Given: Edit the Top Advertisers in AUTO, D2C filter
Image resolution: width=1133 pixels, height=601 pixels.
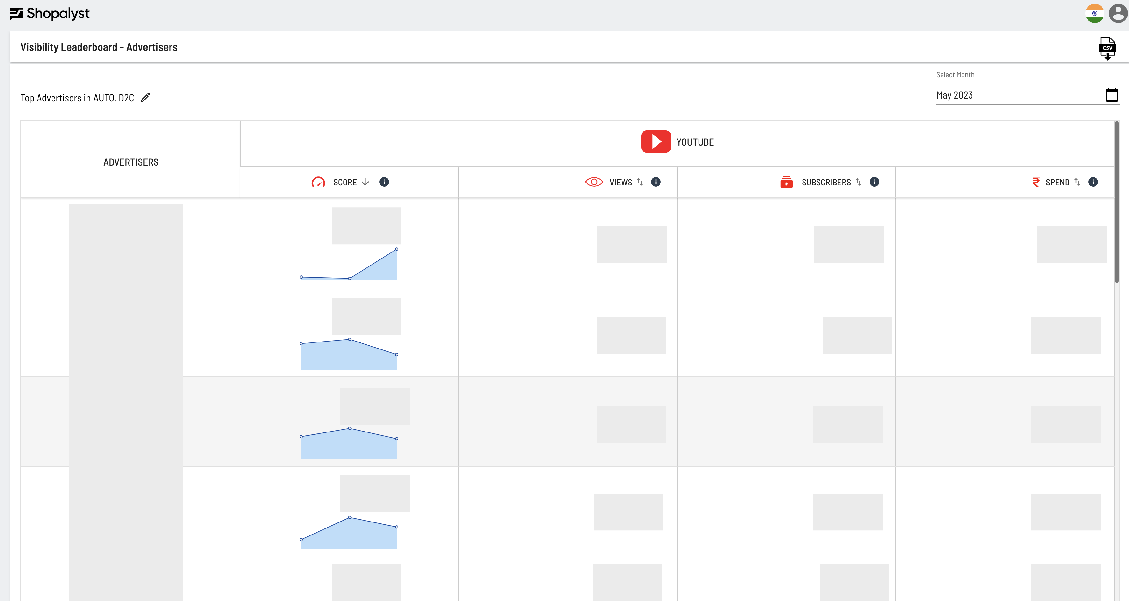Looking at the screenshot, I should (x=146, y=97).
